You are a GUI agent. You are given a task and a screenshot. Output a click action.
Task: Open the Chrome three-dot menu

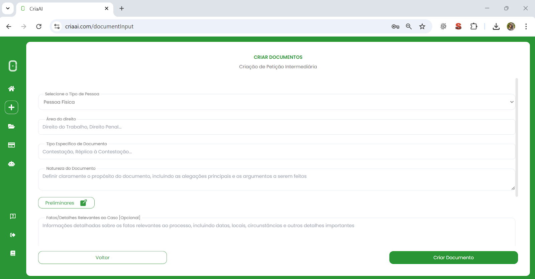click(526, 26)
